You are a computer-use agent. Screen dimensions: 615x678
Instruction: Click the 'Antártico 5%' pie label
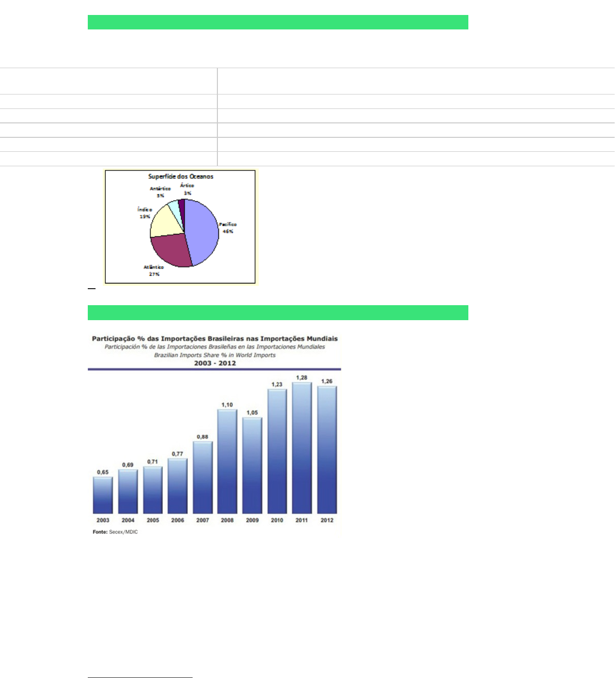tap(160, 192)
